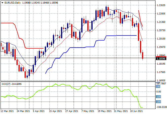Select the EURUSD,Daily chart title text
The height and width of the screenshot is (114, 167).
13,3
